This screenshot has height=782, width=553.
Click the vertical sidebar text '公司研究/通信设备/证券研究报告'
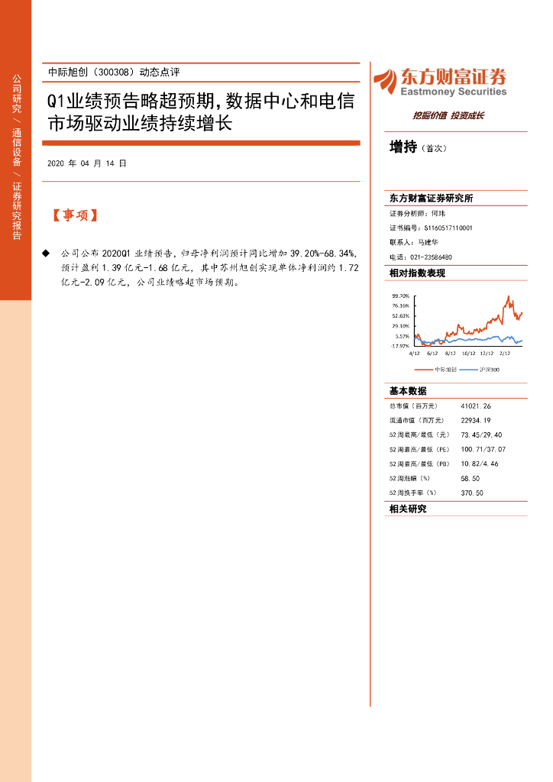[x=17, y=157]
